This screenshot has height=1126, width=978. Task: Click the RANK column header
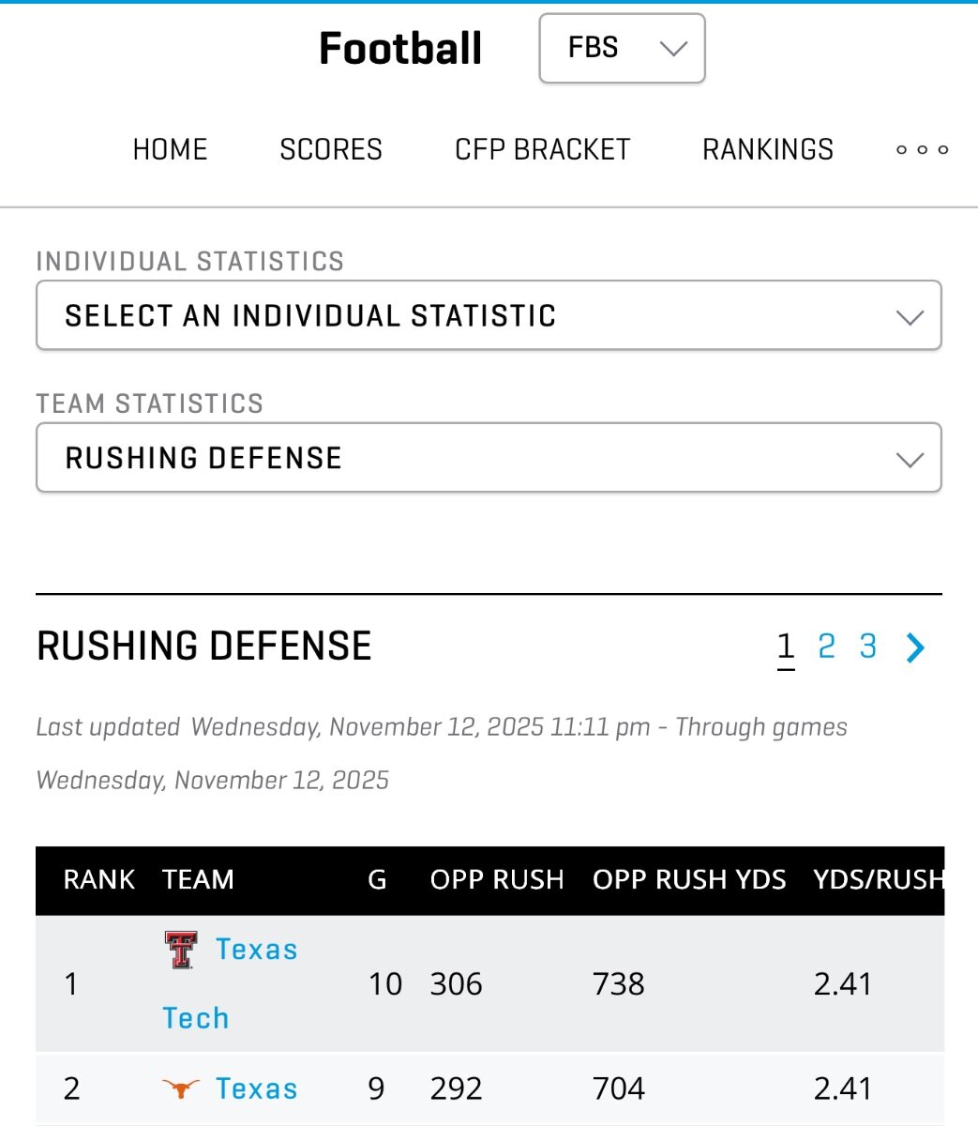(x=99, y=879)
